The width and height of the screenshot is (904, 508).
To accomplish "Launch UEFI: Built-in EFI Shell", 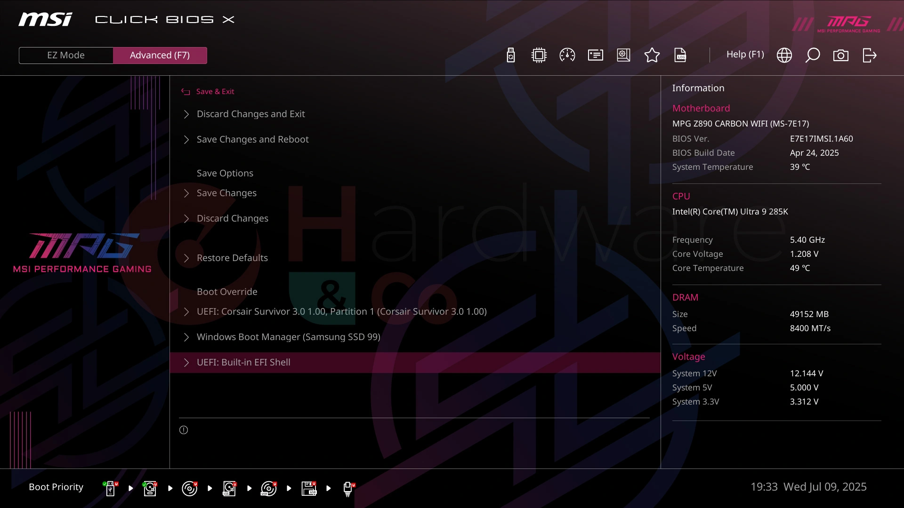I will pos(415,362).
